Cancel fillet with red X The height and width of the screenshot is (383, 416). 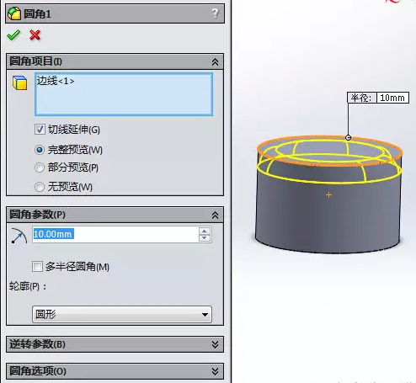(35, 35)
